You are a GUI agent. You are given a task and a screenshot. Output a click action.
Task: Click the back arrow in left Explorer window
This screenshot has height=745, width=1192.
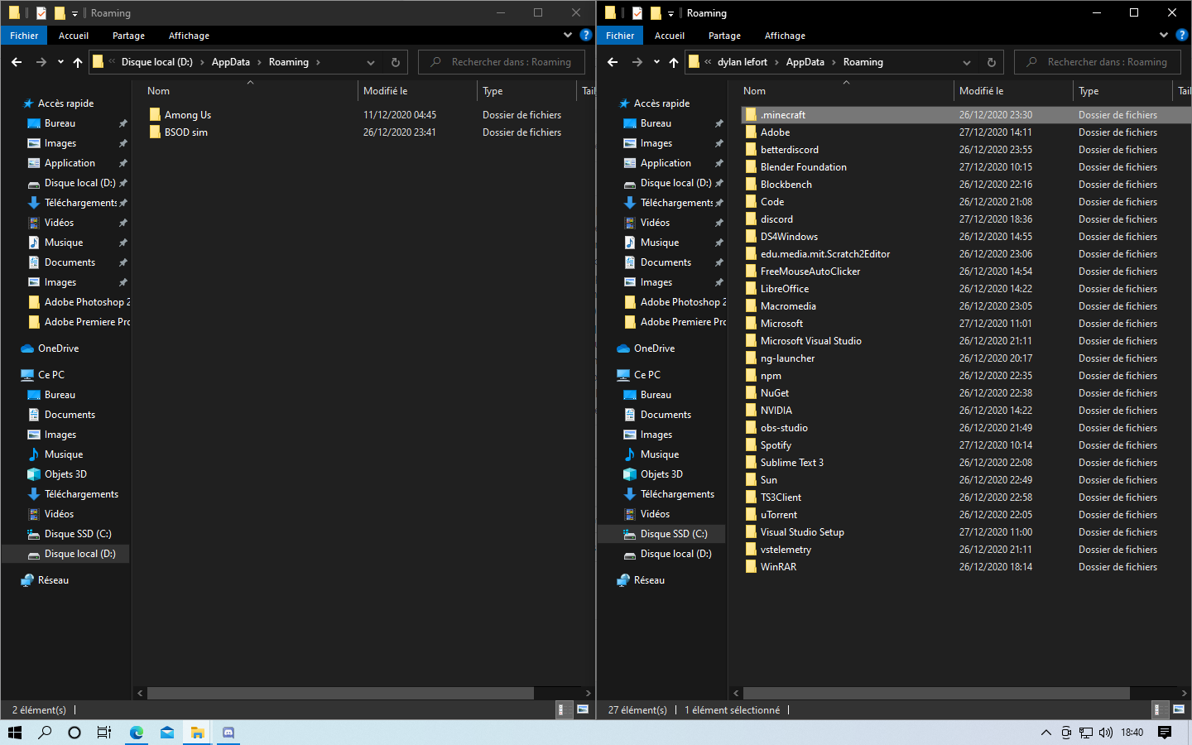[x=17, y=62]
